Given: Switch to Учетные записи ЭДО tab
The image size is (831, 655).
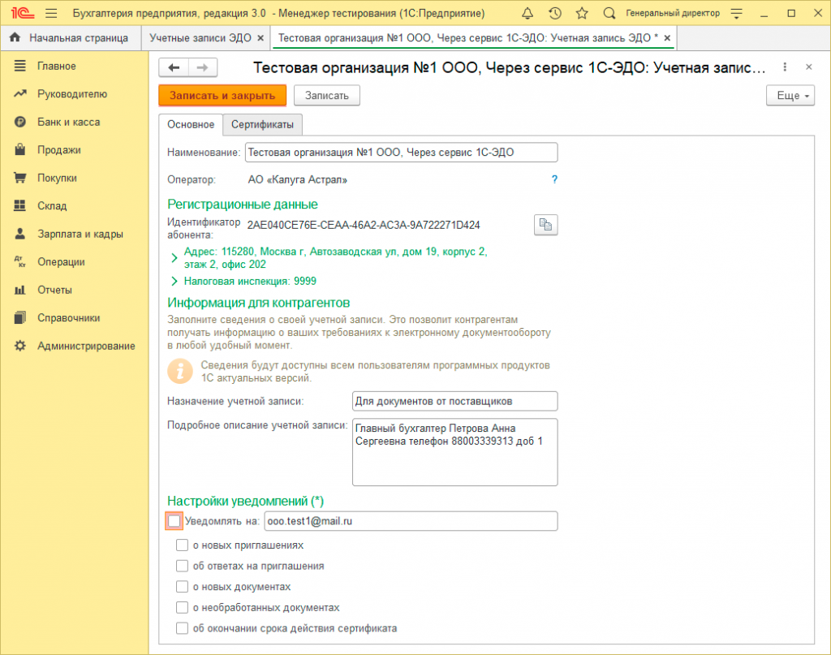Looking at the screenshot, I should (x=200, y=38).
